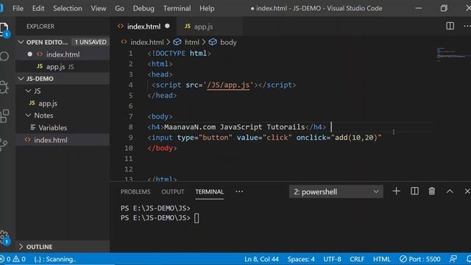Open the Extensions view in activity bar
Image resolution: width=471 pixels, height=265 pixels.
tap(4, 116)
